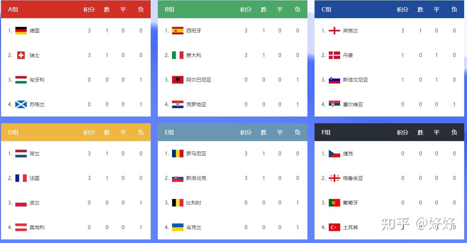This screenshot has width=467, height=243.
Task: Click the Croatia flag icon
Action: click(x=178, y=104)
